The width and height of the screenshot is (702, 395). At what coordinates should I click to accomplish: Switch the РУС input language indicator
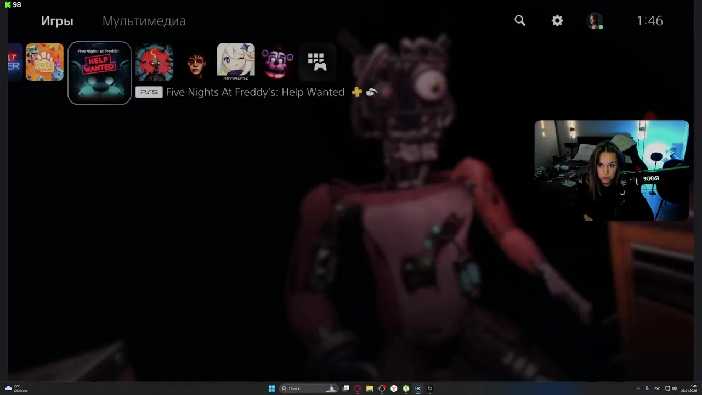coord(658,388)
